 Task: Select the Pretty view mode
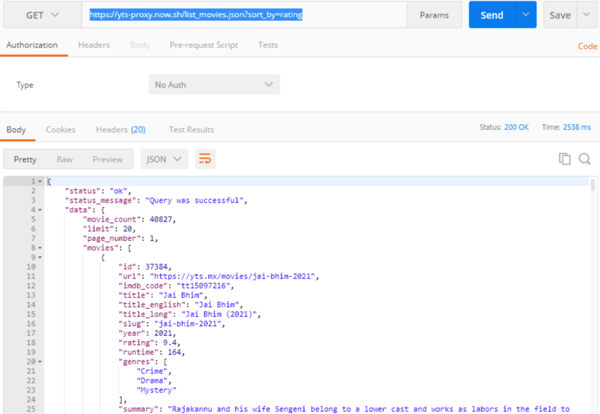(x=25, y=159)
